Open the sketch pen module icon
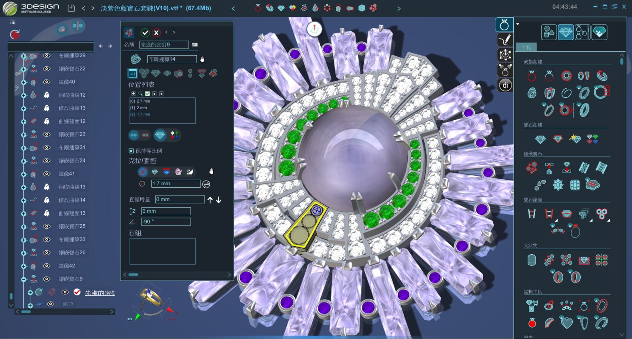632x339 pixels. 505,40
